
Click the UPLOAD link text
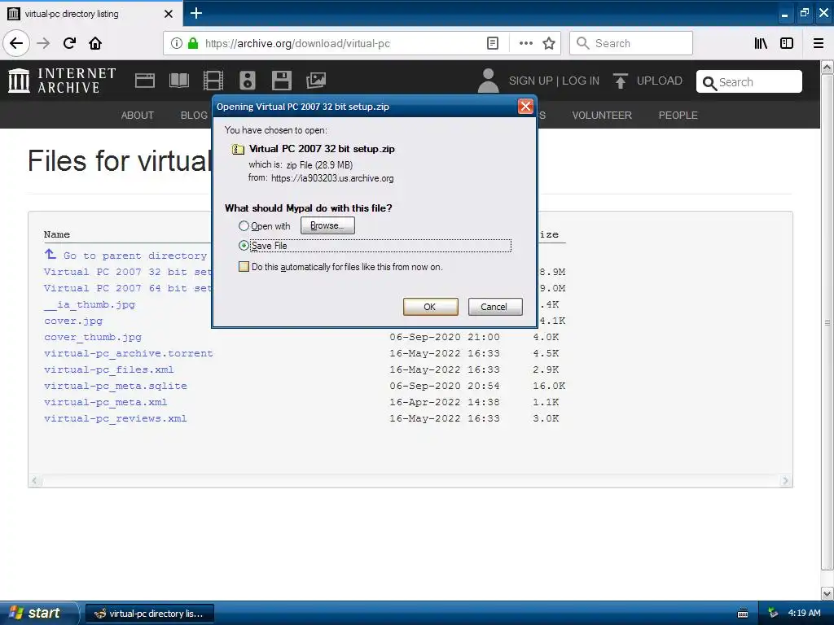(x=659, y=81)
